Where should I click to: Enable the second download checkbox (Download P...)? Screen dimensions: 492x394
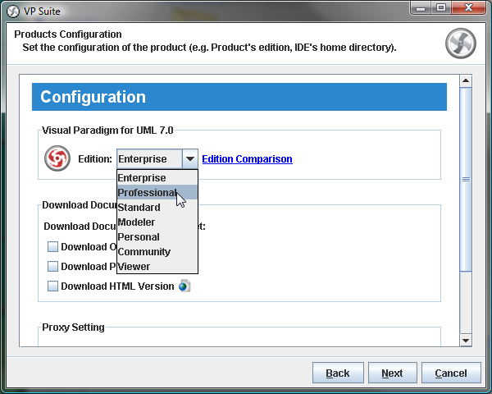point(52,267)
